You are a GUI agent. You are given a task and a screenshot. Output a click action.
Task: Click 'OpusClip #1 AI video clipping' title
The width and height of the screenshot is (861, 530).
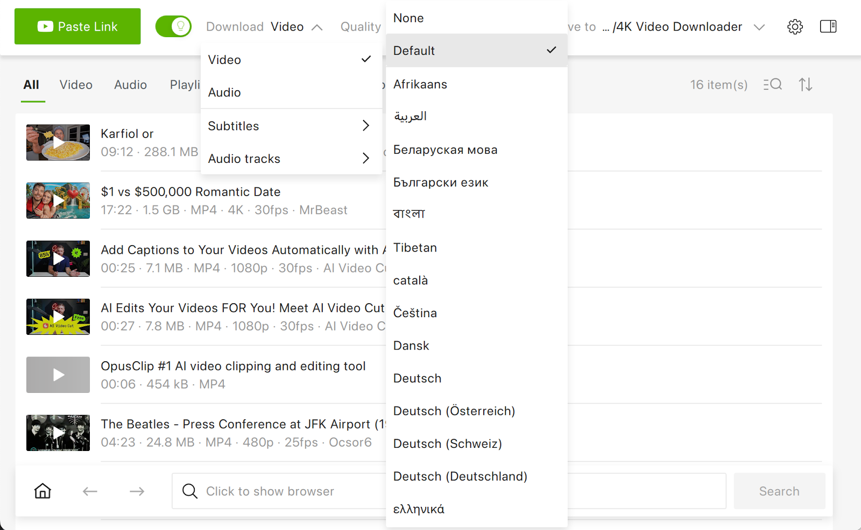(233, 366)
